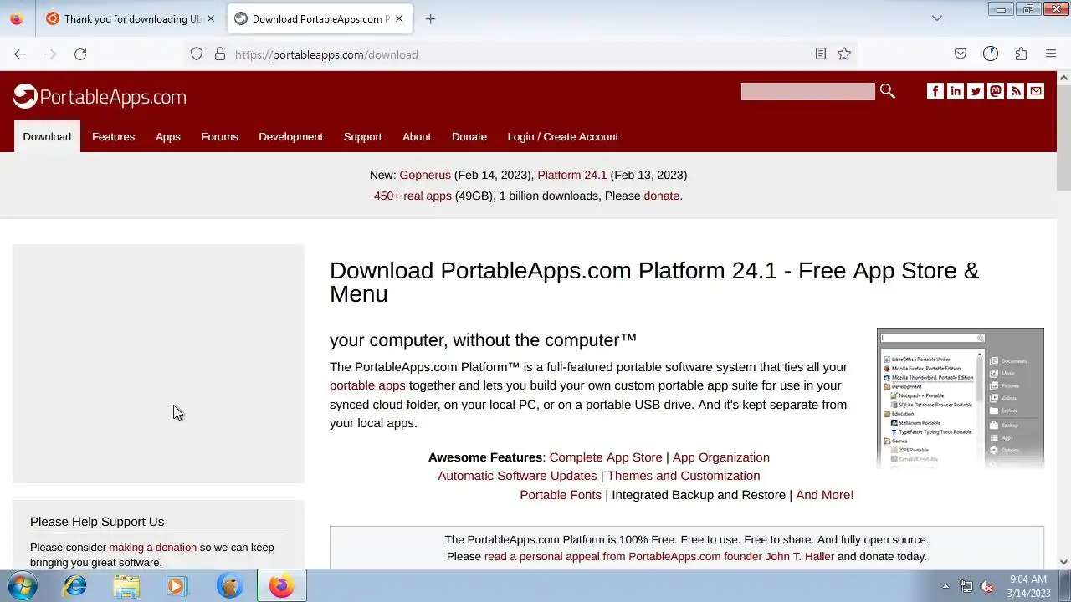Click the taskbar clock showing 9:04 AM
Viewport: 1071px width, 602px height.
coord(1028,586)
